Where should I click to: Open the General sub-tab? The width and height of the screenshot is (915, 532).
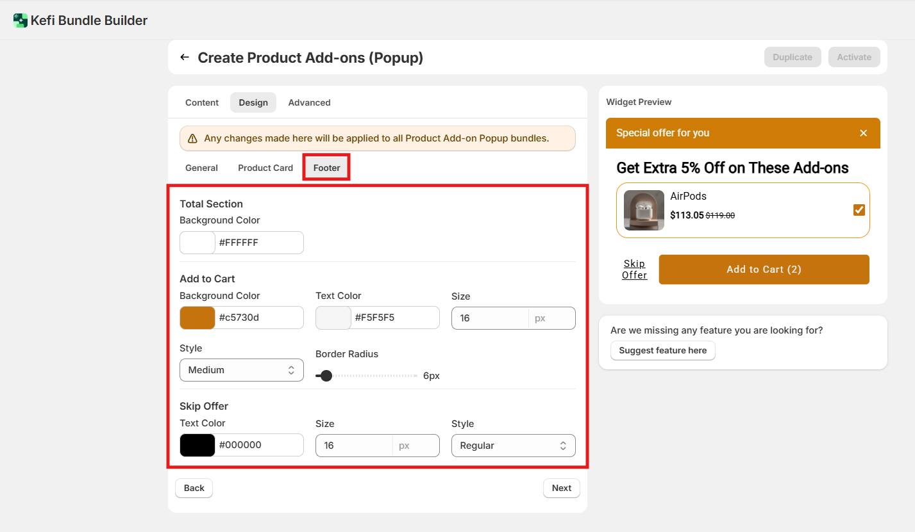pyautogui.click(x=201, y=168)
